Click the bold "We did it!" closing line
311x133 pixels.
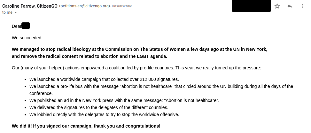[86, 126]
